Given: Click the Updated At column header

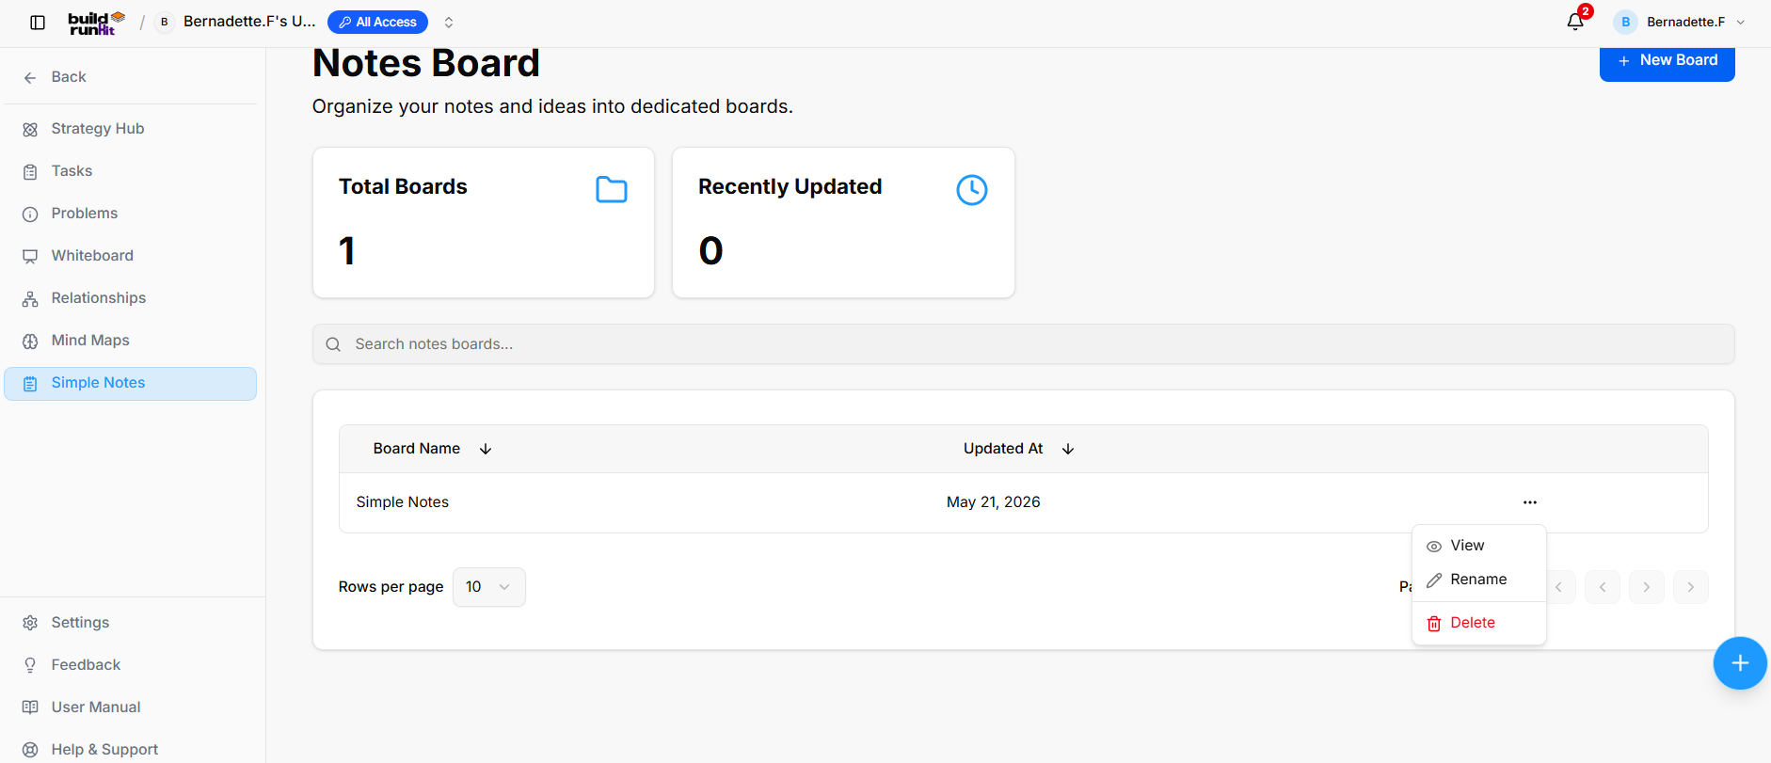Looking at the screenshot, I should point(1003,449).
